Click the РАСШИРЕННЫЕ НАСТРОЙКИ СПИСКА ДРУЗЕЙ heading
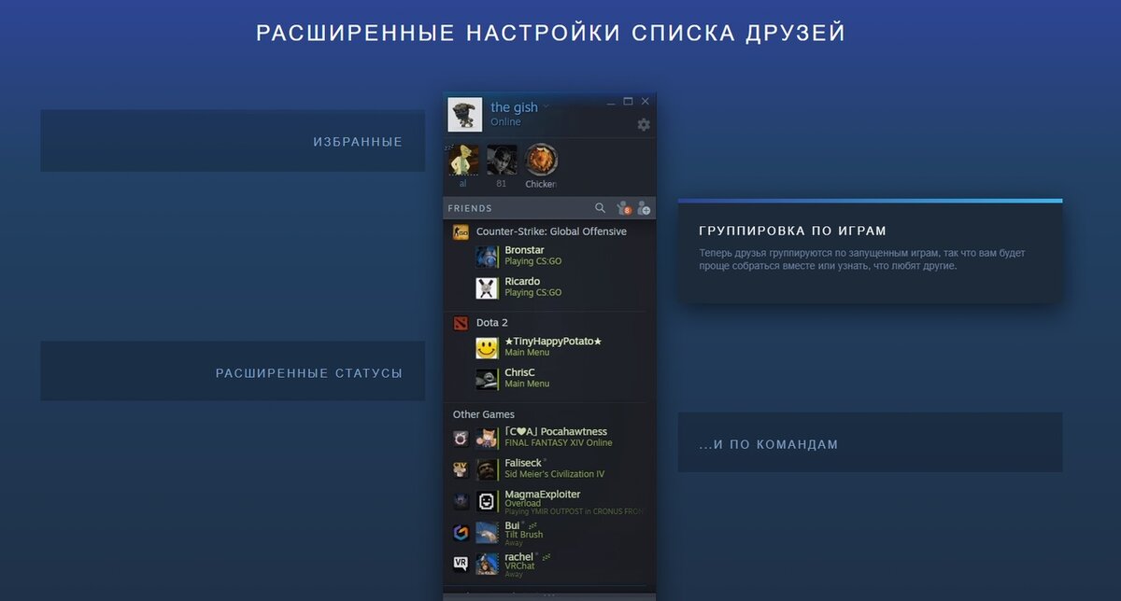The image size is (1121, 601). coord(551,33)
